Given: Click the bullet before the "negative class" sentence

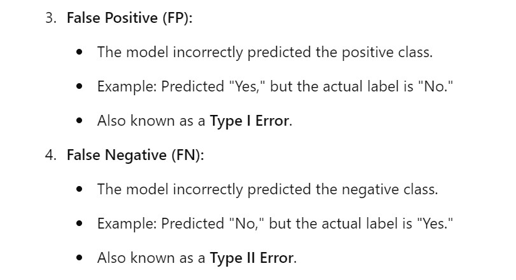Looking at the screenshot, I should tap(80, 190).
